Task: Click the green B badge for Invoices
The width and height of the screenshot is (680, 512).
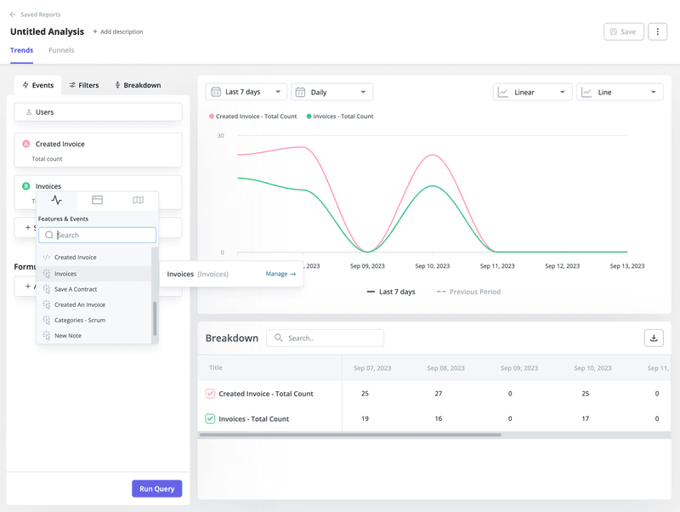Action: coord(26,186)
